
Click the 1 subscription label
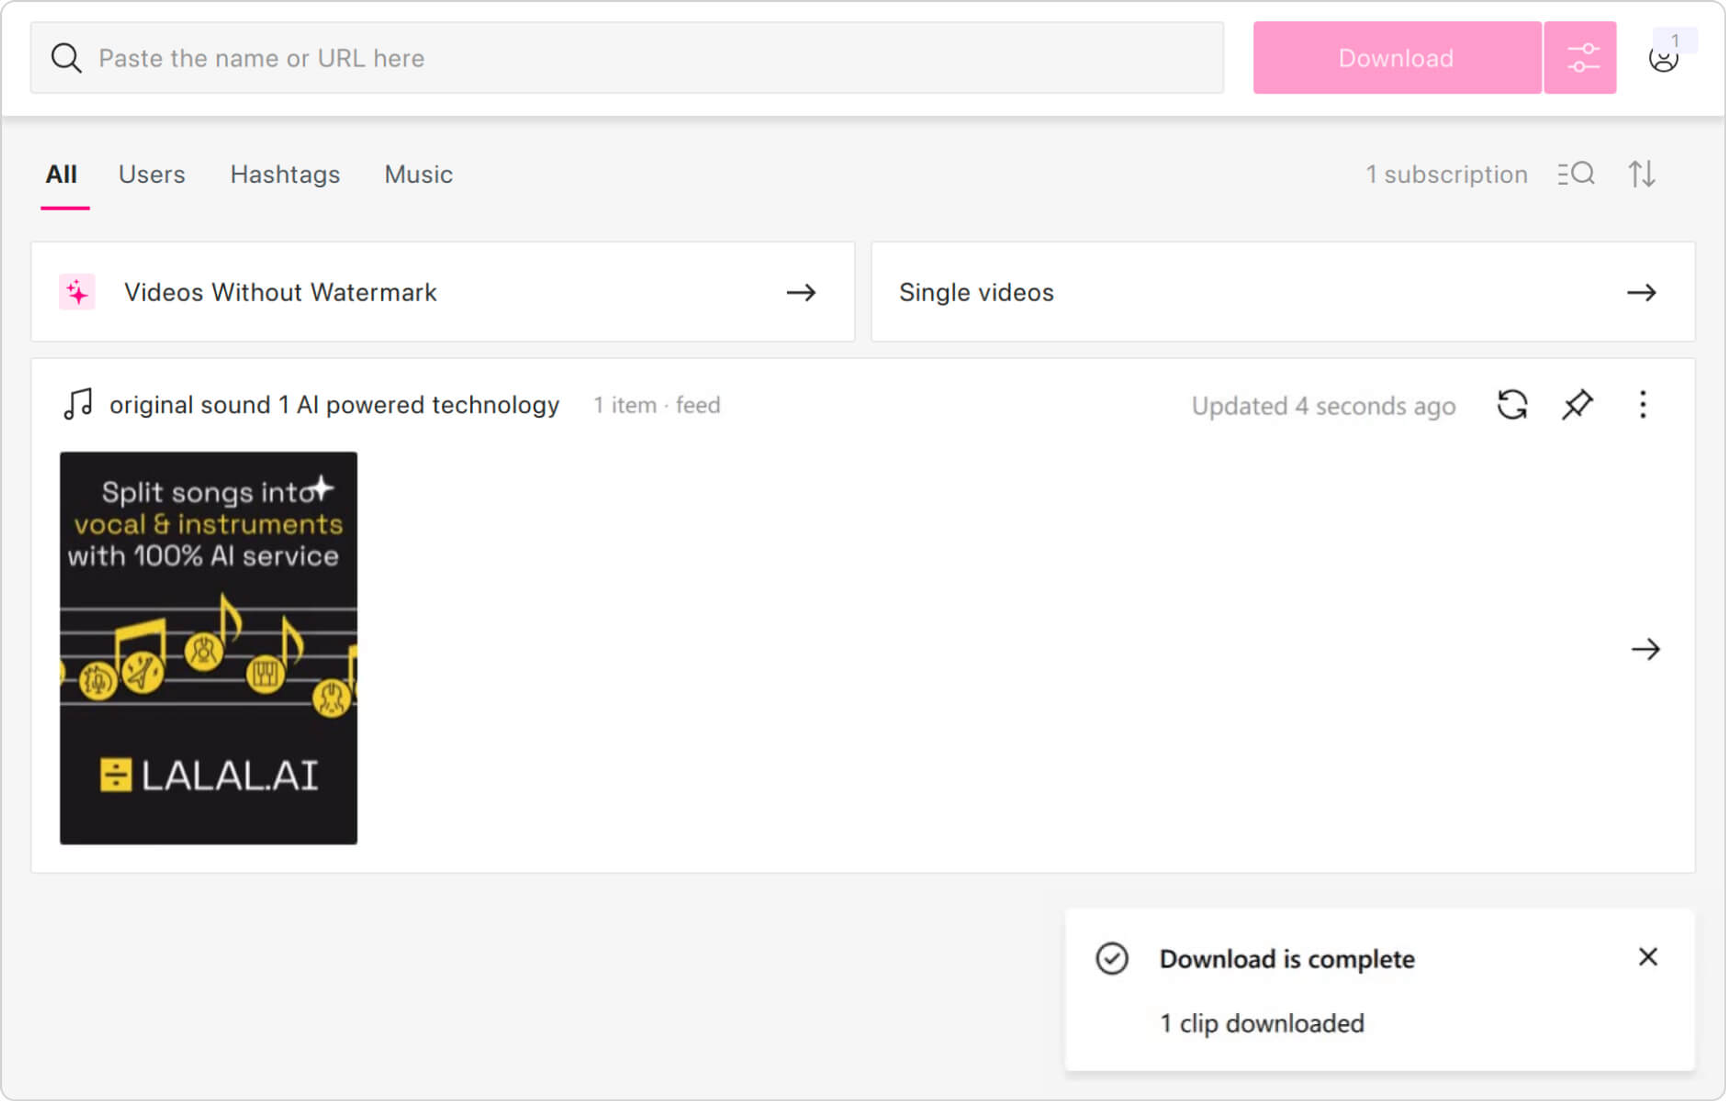(1446, 174)
